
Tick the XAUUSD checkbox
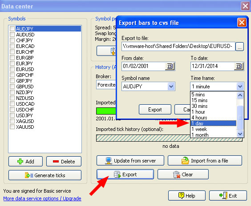[12, 127]
